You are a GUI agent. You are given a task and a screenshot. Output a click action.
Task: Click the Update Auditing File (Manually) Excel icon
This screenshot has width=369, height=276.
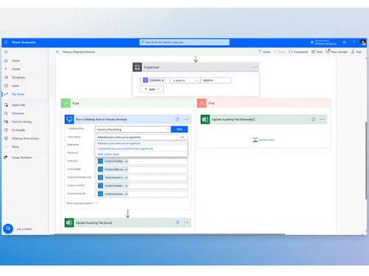205,119
